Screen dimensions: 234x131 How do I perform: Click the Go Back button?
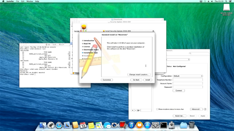pos(136,80)
